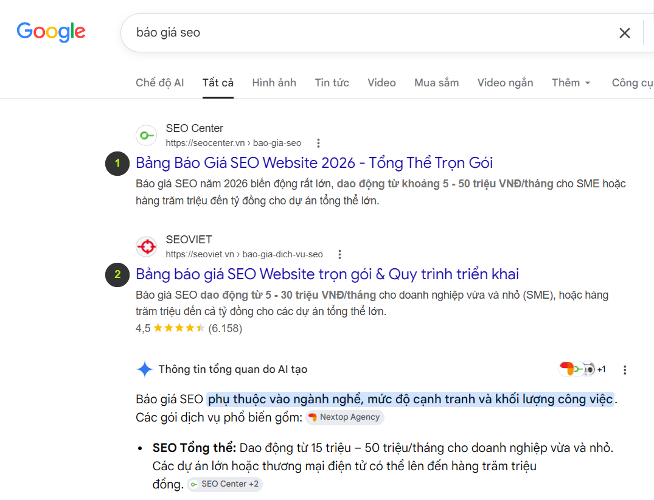Open the Tin tức tab
Screen dimensions: 654x500
(x=332, y=83)
